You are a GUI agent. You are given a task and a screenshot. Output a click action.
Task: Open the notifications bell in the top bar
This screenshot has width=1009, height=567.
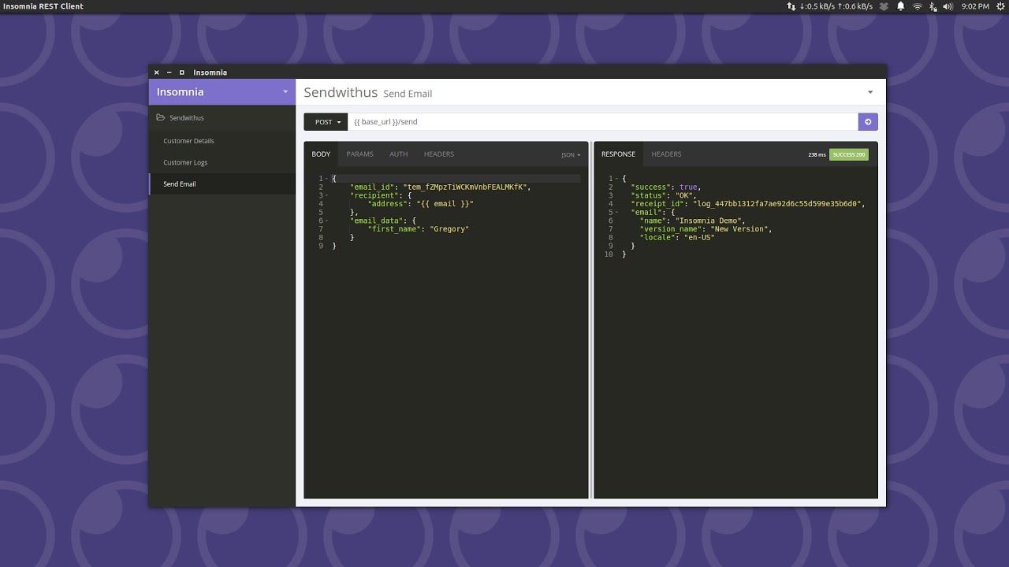tap(900, 6)
